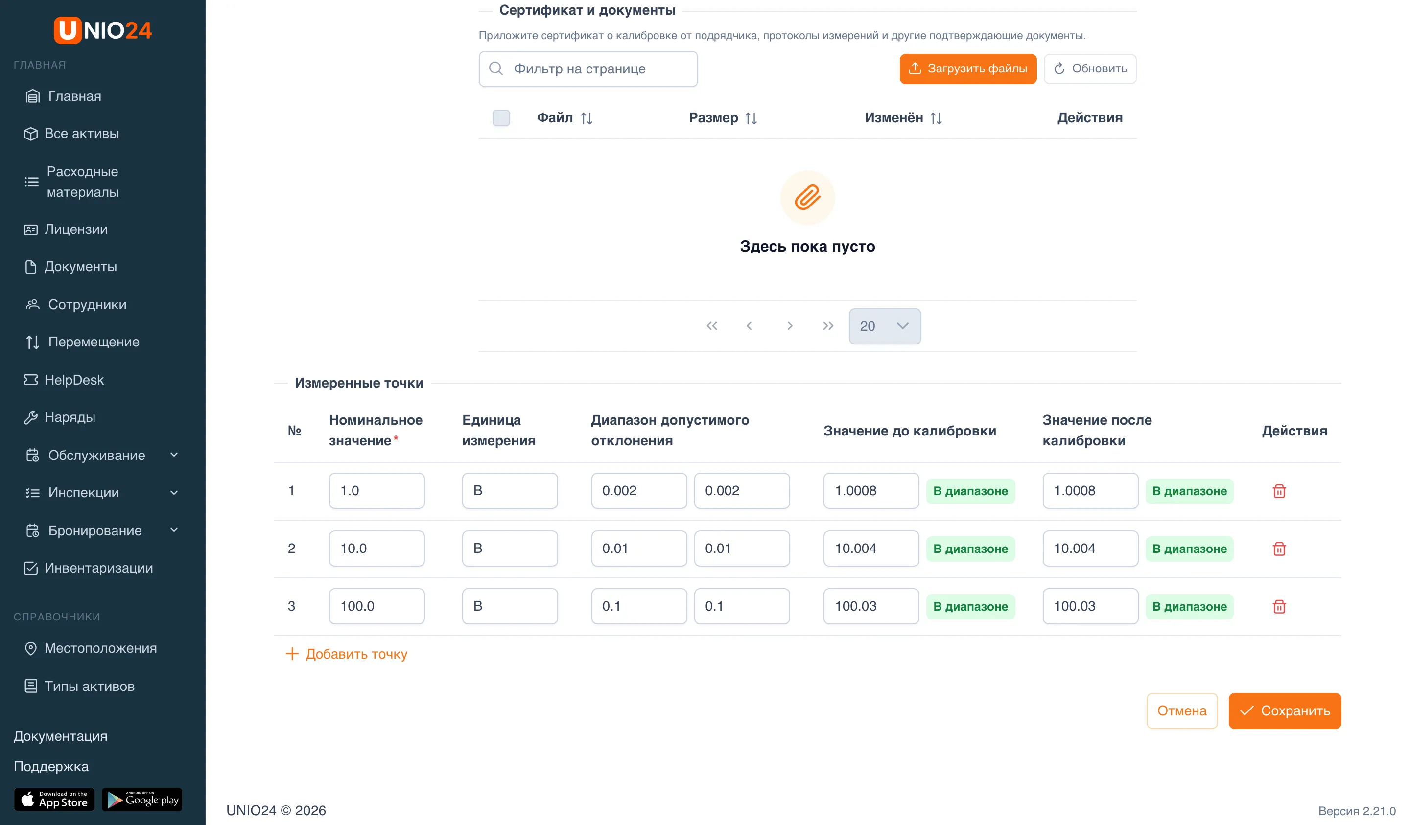Open page size dropdown showing 20
1410x825 pixels.
click(x=884, y=326)
